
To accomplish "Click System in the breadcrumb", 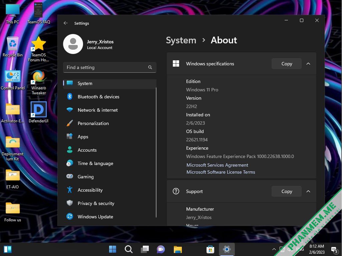I will pos(181,40).
